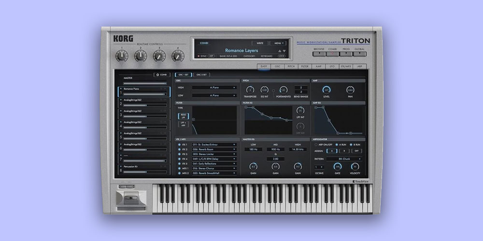Adjust the Master EQ Low gain knob
Screen dimensions: 483x241
(x=253, y=166)
